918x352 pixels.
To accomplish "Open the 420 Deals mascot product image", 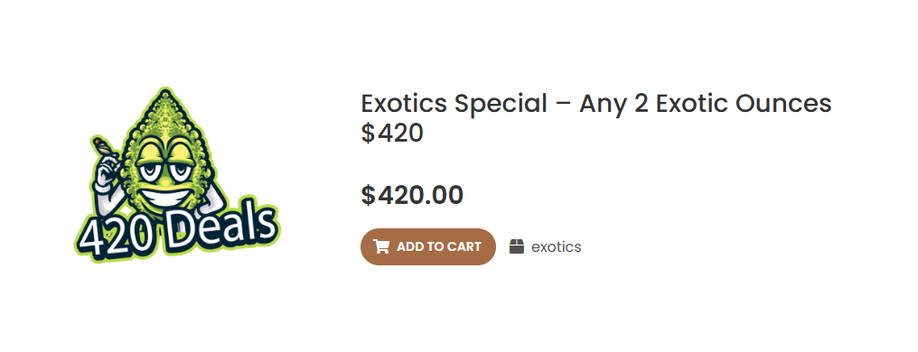I will (176, 175).
